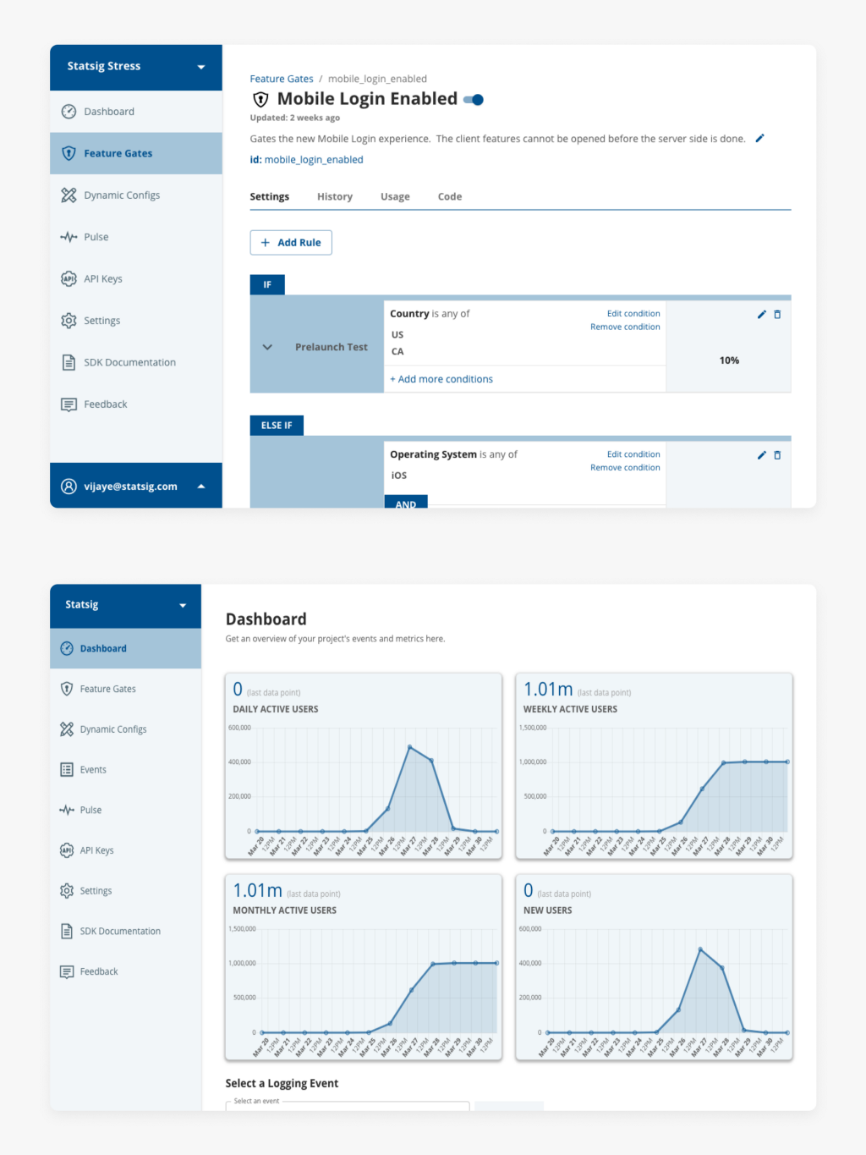The height and width of the screenshot is (1155, 866).
Task: Click the 1.01m Weekly Active Users value
Action: pos(548,690)
